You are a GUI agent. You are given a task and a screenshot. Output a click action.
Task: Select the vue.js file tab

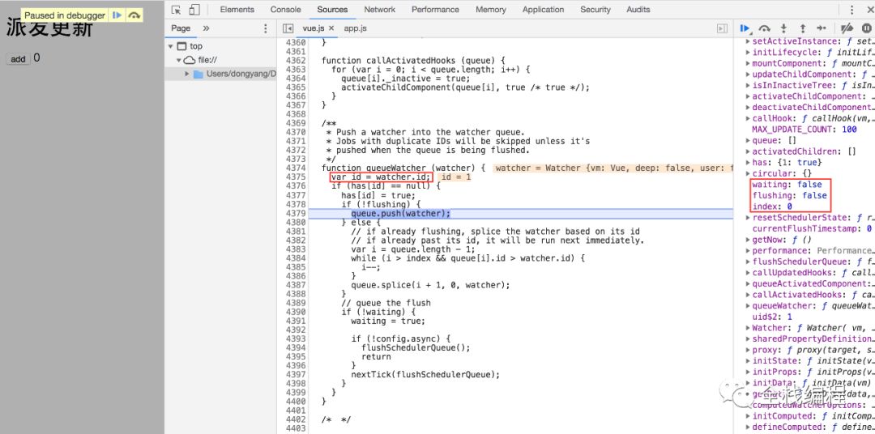[313, 28]
